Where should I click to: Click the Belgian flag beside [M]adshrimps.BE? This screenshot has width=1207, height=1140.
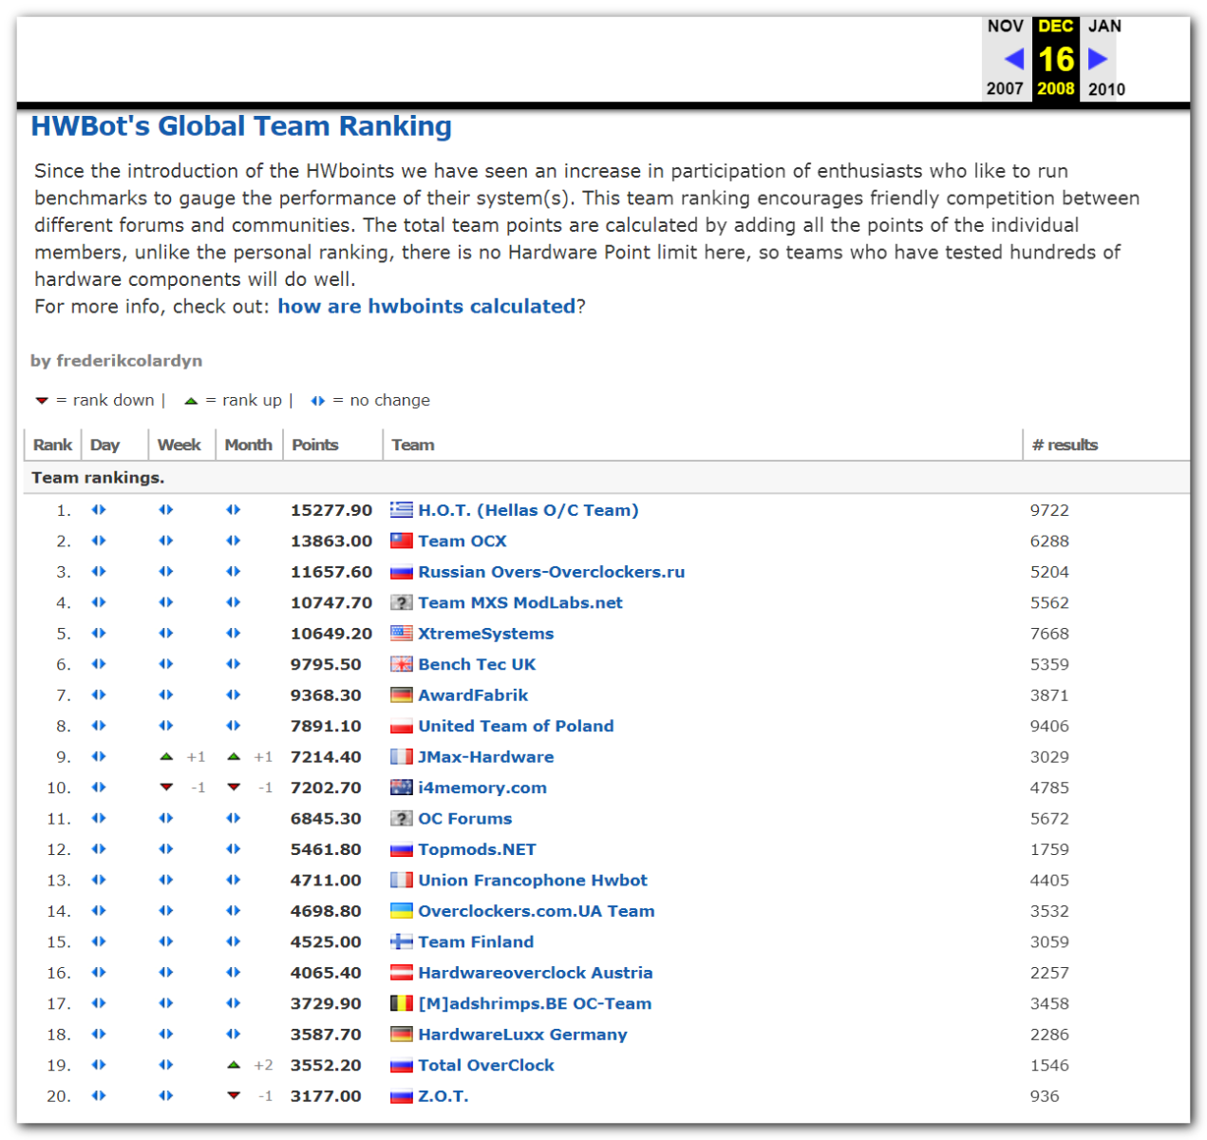pyautogui.click(x=402, y=1003)
